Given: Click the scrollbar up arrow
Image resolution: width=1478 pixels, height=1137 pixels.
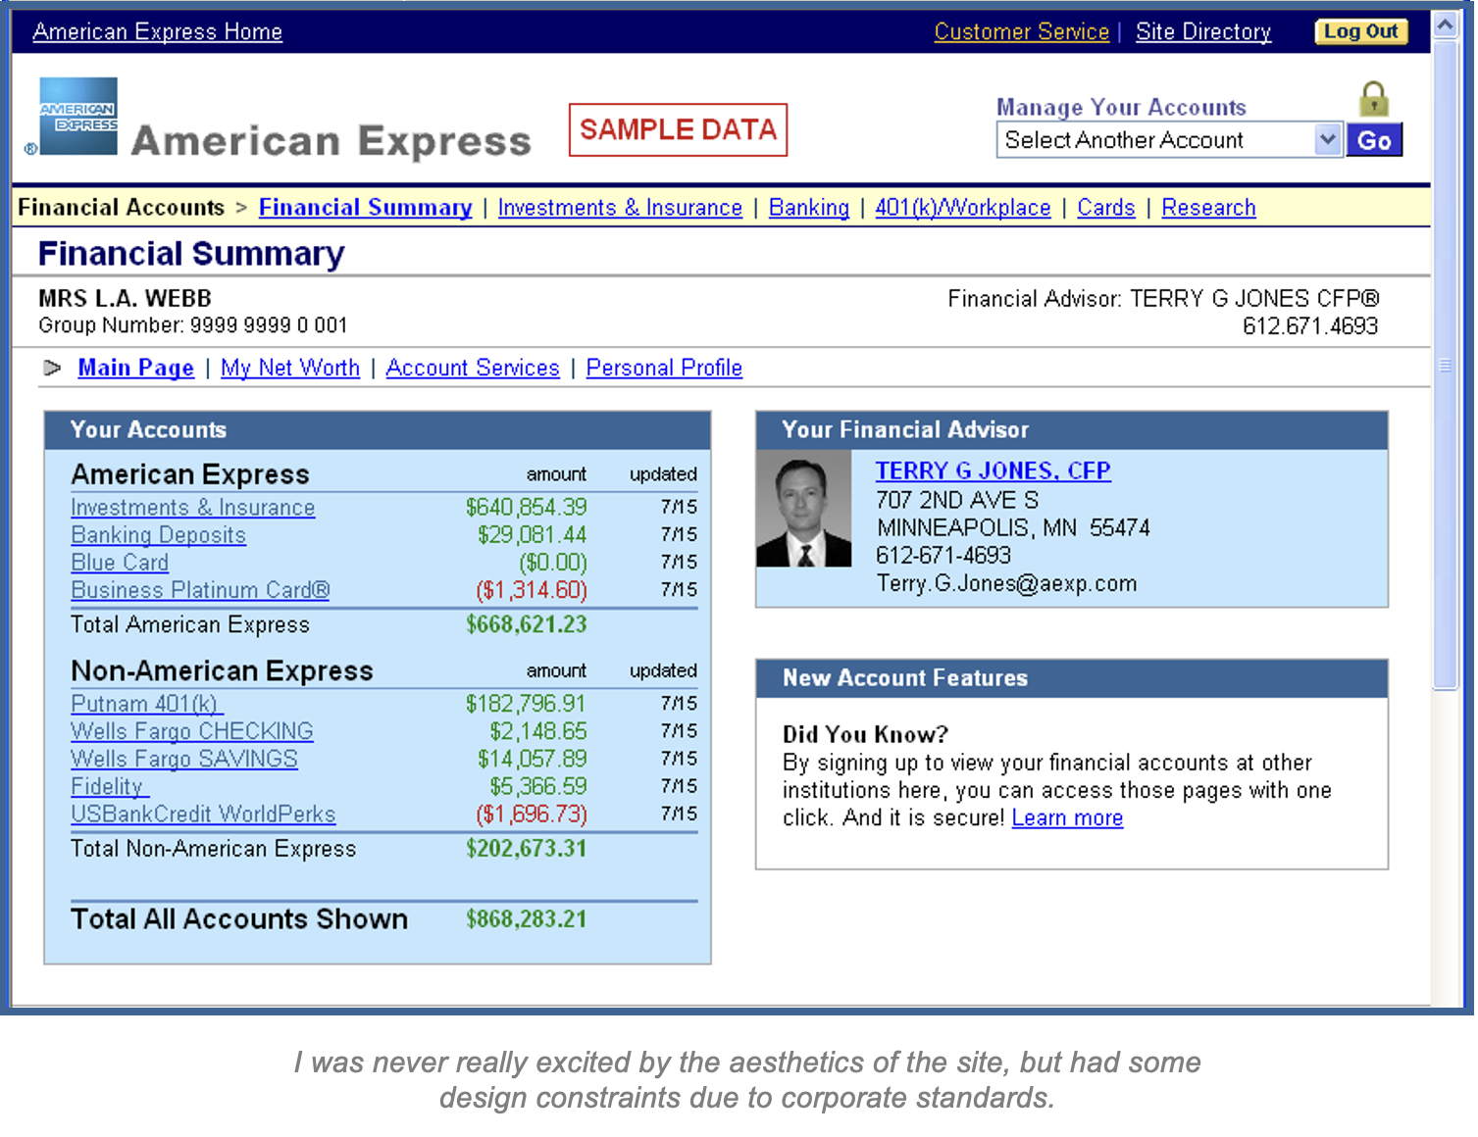Looking at the screenshot, I should 1445,25.
